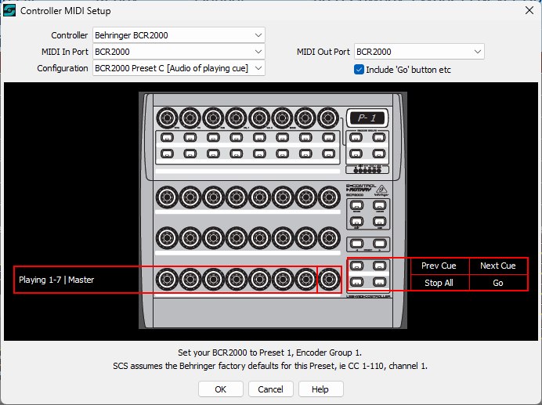This screenshot has width=542, height=405.
Task: Close the Controller MIDI Setup dialog
Action: tap(529, 10)
